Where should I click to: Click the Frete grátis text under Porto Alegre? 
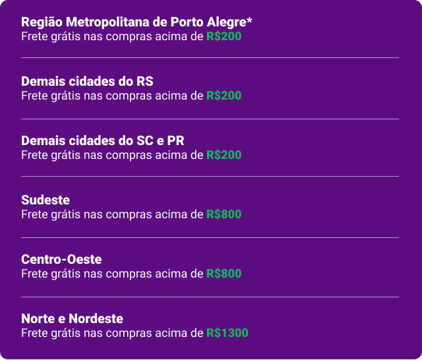pos(51,37)
